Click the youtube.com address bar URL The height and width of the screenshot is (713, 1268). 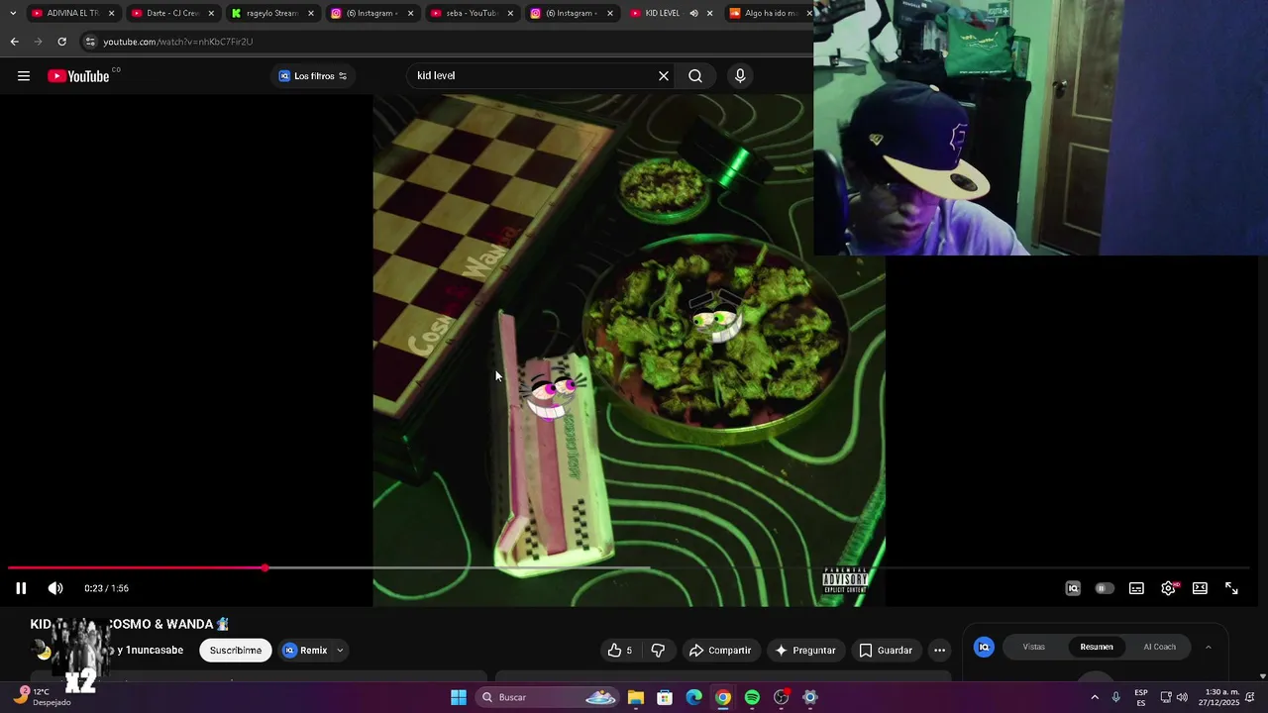[178, 42]
